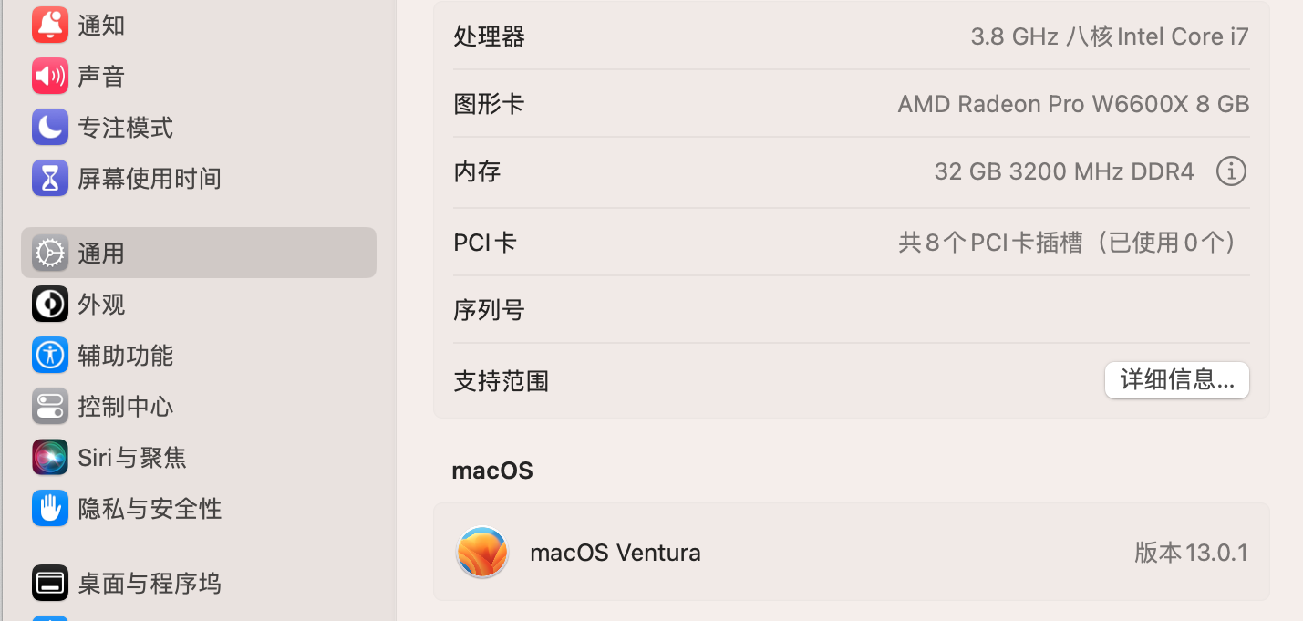The width and height of the screenshot is (1303, 621).
Task: Open the Appearance icon in sidebar
Action: pos(50,305)
